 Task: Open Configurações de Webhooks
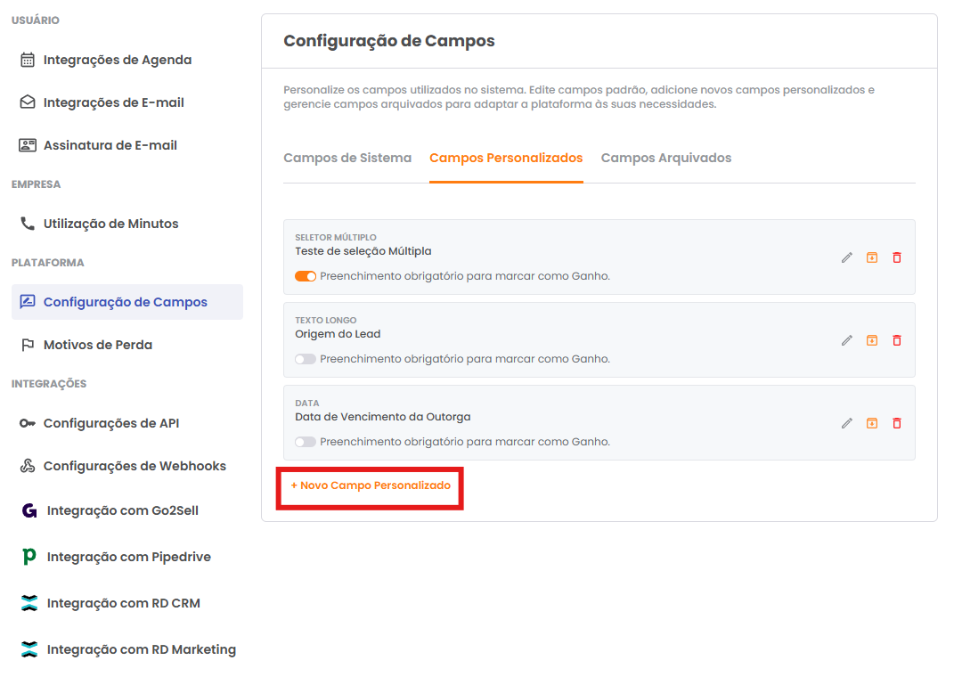tap(135, 466)
